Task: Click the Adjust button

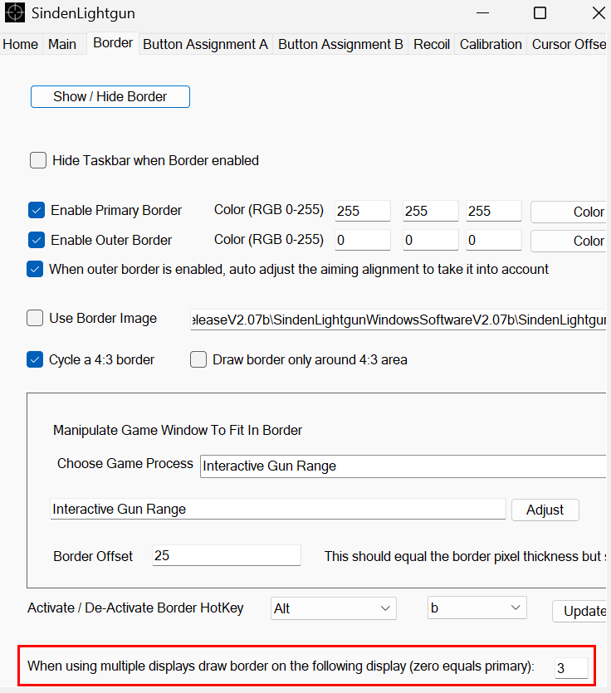Action: 545,510
